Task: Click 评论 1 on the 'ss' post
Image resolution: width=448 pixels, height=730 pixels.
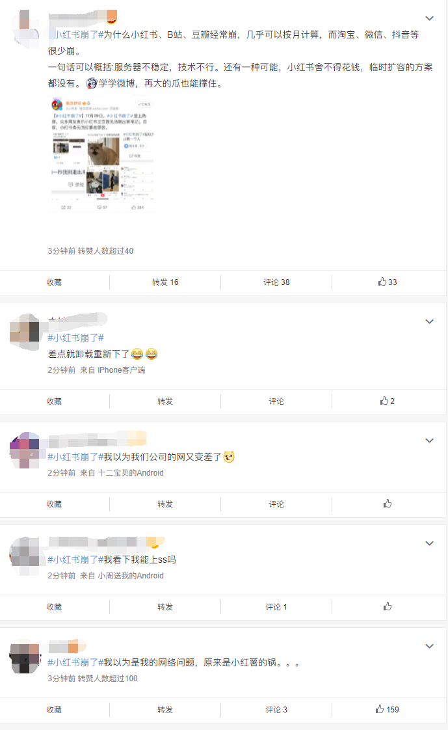Action: point(276,606)
